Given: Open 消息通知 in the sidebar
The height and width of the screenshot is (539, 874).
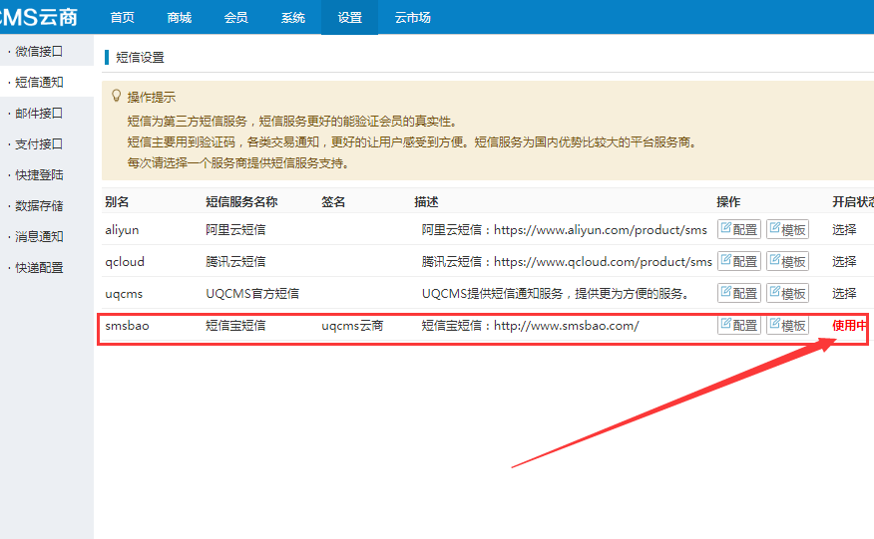Looking at the screenshot, I should (39, 237).
